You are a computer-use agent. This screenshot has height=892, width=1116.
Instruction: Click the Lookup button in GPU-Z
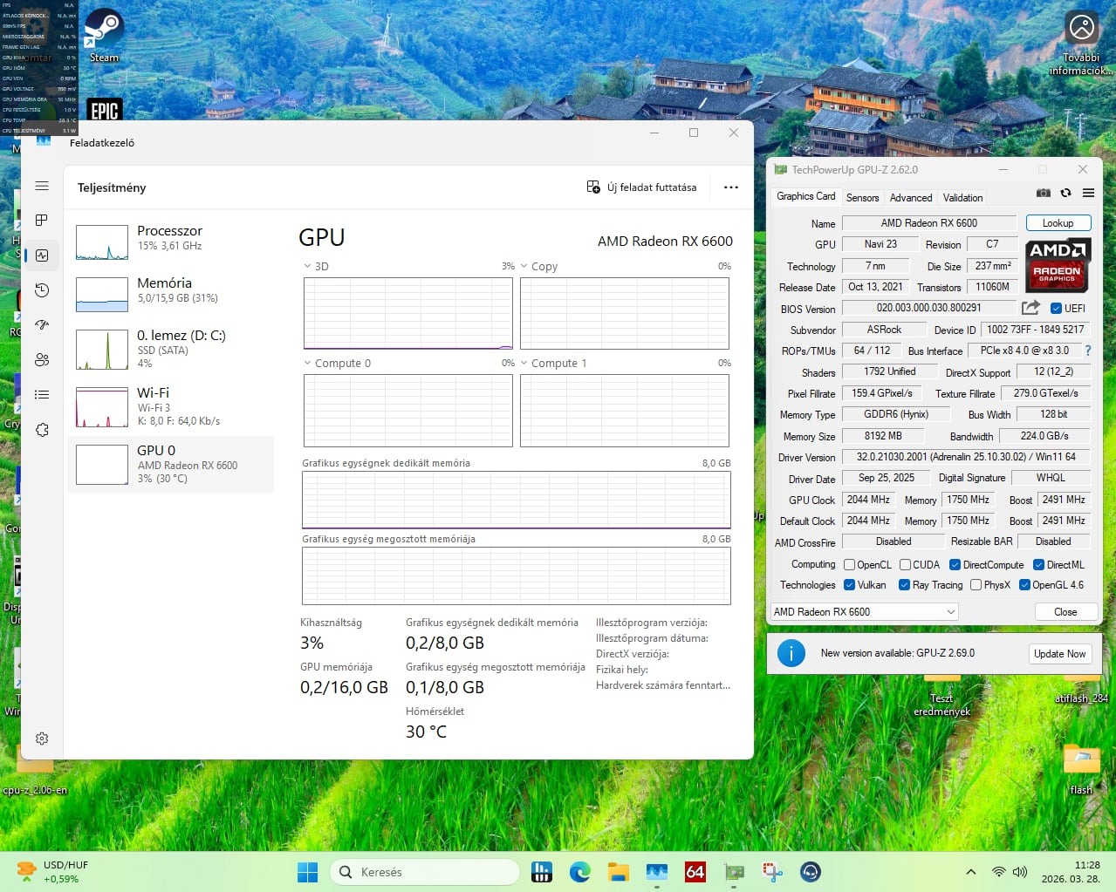[1058, 223]
